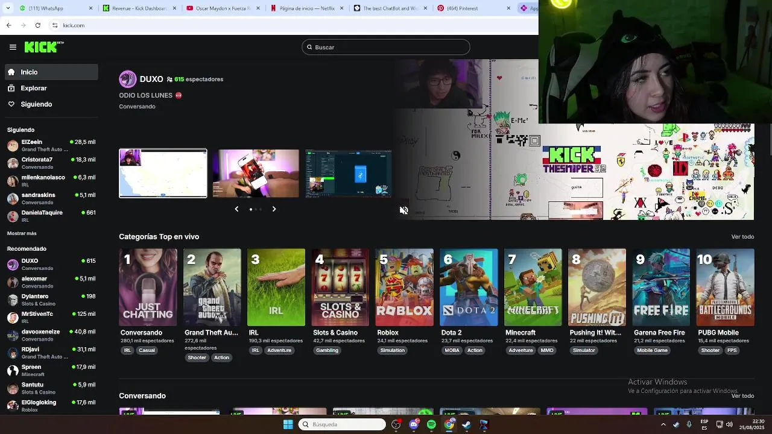The image size is (772, 434).
Task: Expand Mostrar más in Siguiendo list
Action: coord(22,233)
